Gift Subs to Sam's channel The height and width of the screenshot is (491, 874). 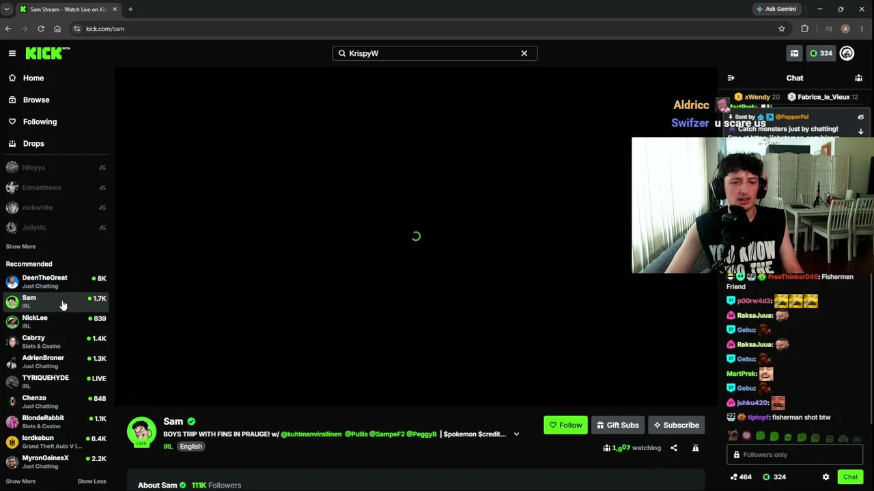(617, 425)
